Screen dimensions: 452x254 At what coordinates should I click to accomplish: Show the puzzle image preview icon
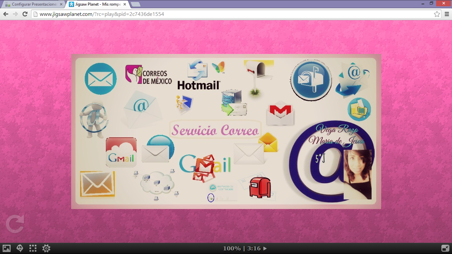pos(7,248)
